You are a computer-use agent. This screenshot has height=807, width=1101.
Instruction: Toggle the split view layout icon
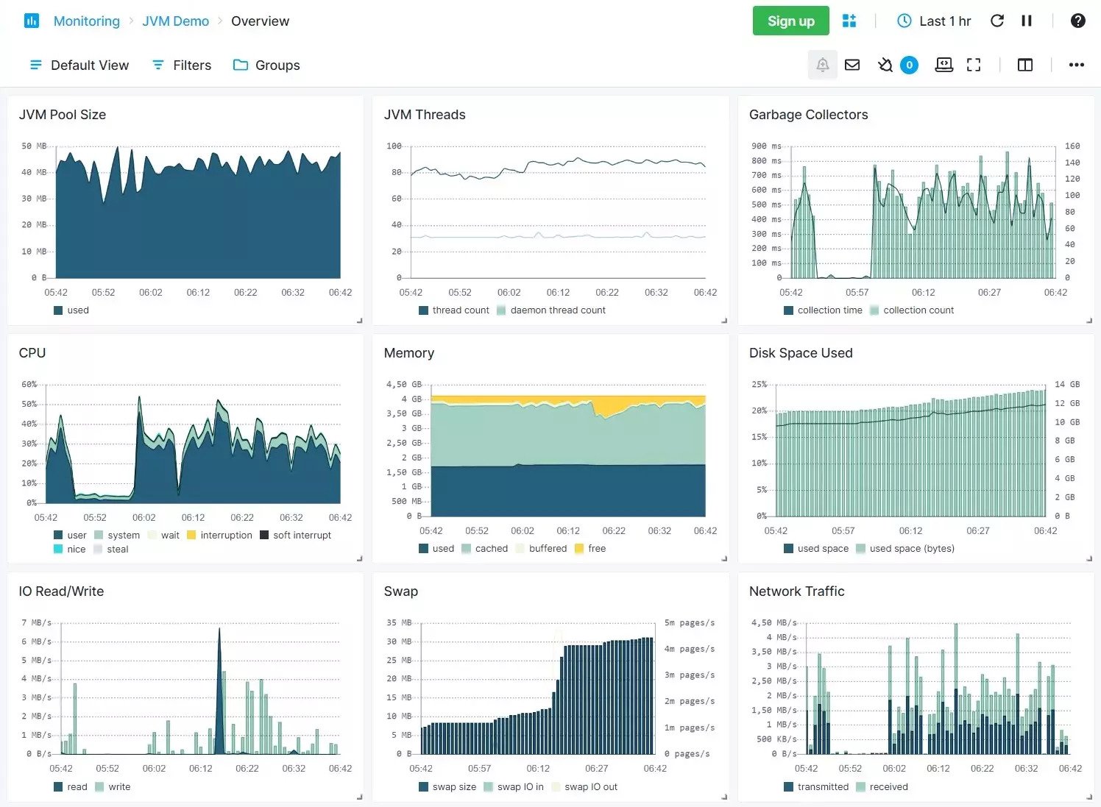tap(1024, 65)
